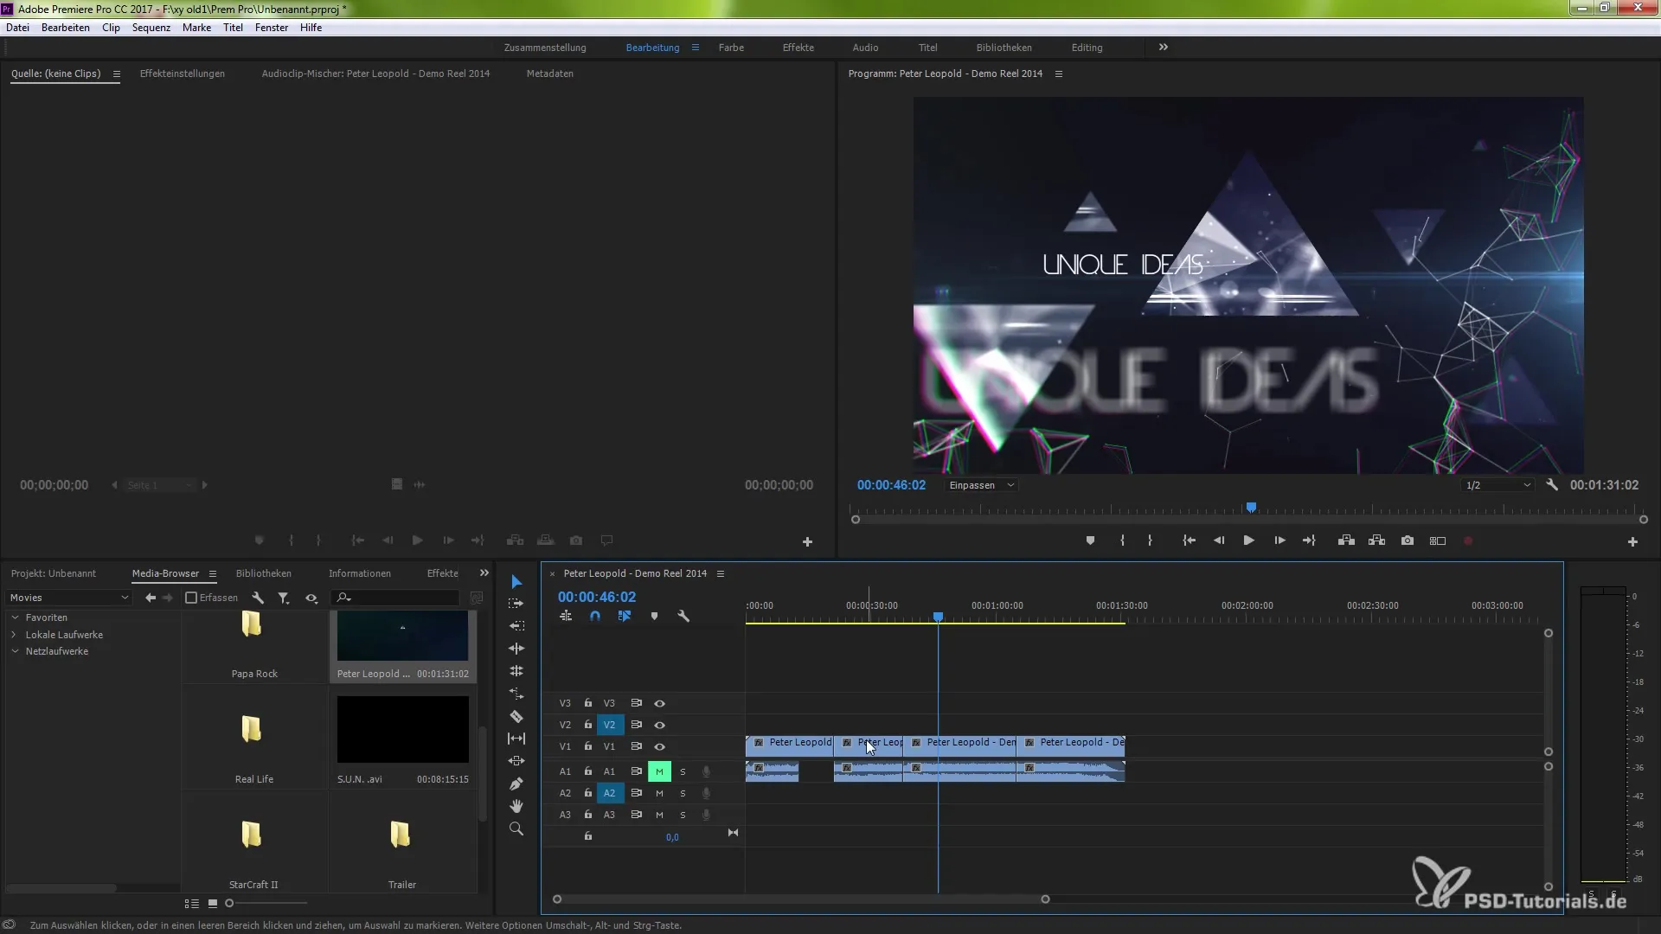Open the Fenster menu

(272, 28)
